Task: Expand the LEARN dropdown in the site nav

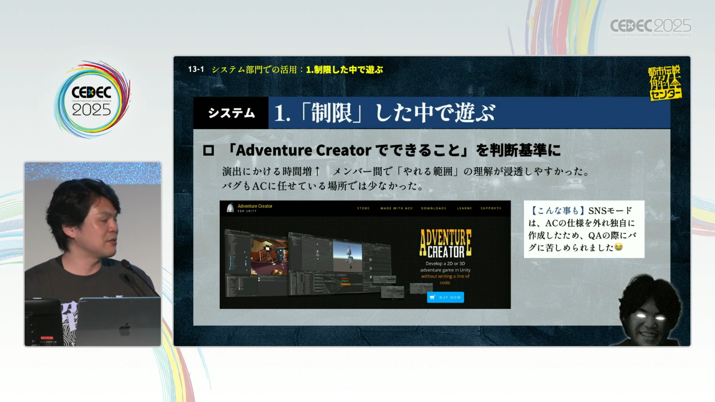Action: click(464, 208)
